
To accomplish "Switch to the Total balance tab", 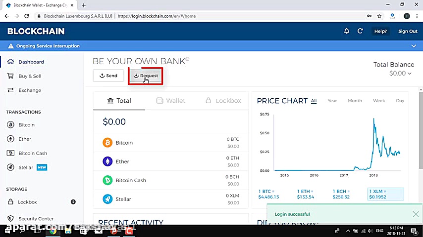I will point(119,101).
